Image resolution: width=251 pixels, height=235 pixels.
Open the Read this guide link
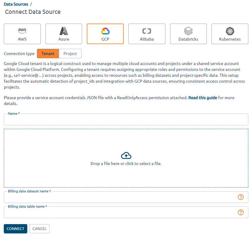pyautogui.click(x=203, y=98)
